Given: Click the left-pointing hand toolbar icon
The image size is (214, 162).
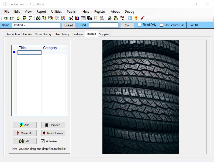Looking at the screenshot, I should (x=5, y=18).
